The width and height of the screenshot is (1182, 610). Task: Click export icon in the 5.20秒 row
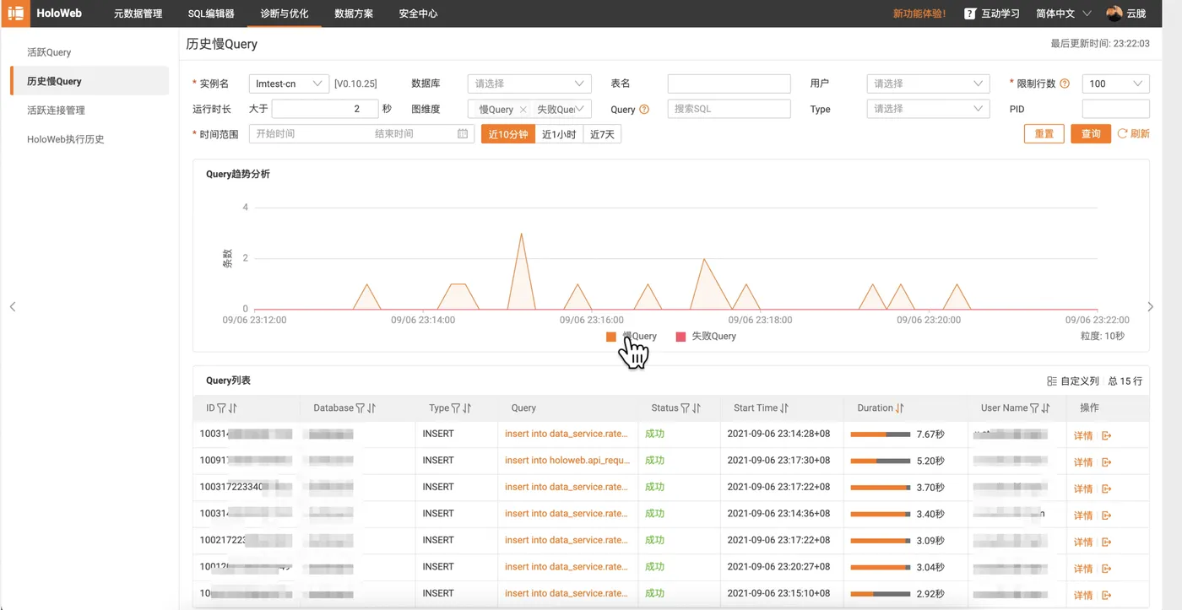click(1107, 462)
